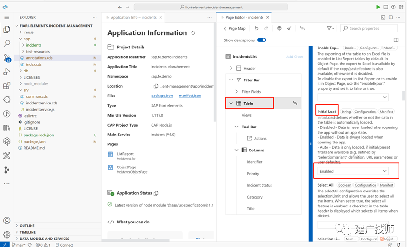Click the Add Chart link
Image resolution: width=407 pixels, height=247 pixels.
coord(295,56)
